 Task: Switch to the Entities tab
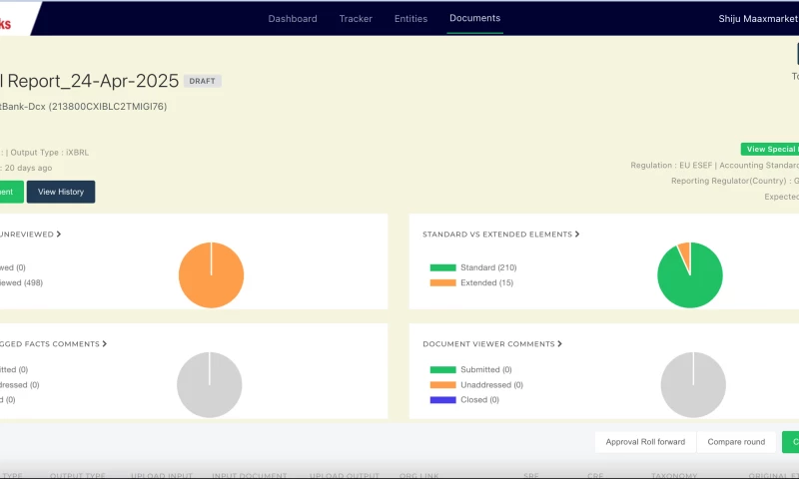pyautogui.click(x=410, y=19)
